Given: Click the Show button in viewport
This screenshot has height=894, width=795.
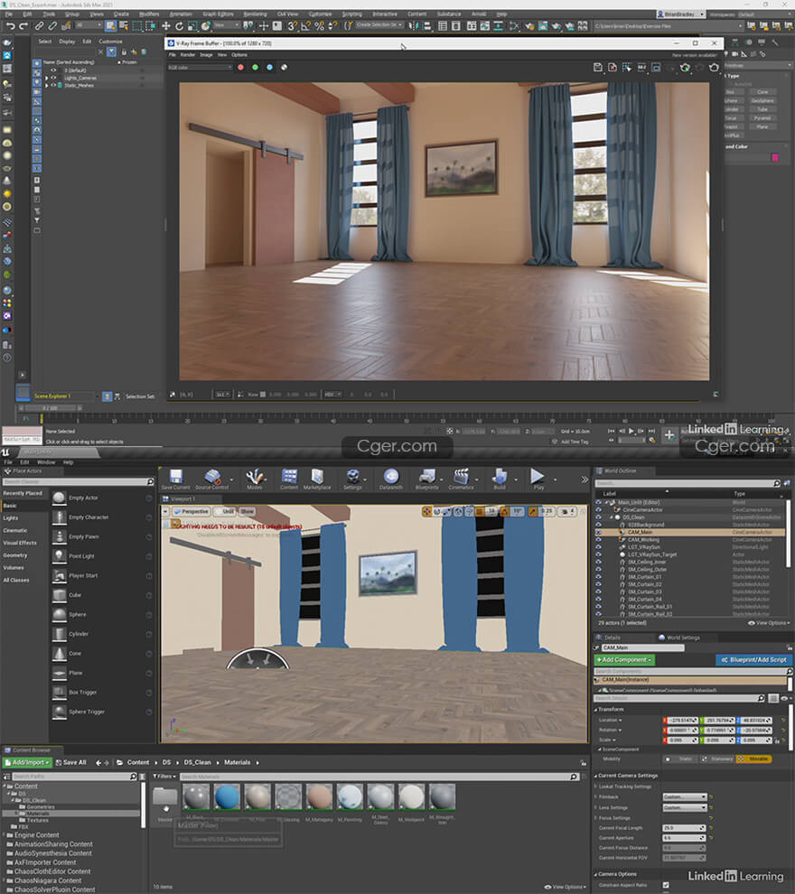Looking at the screenshot, I should pyautogui.click(x=247, y=512).
